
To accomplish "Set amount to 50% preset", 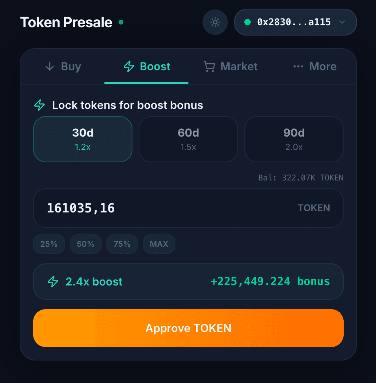I will tap(86, 244).
